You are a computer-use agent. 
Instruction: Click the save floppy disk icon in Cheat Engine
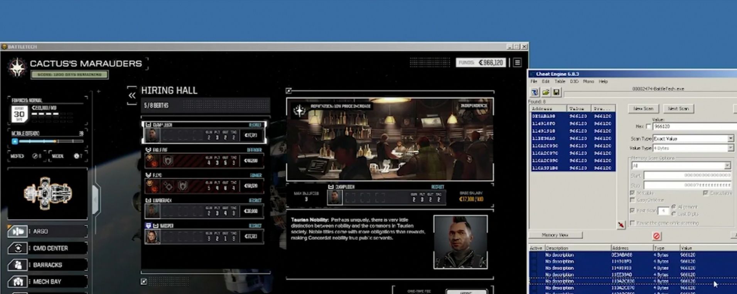(556, 92)
